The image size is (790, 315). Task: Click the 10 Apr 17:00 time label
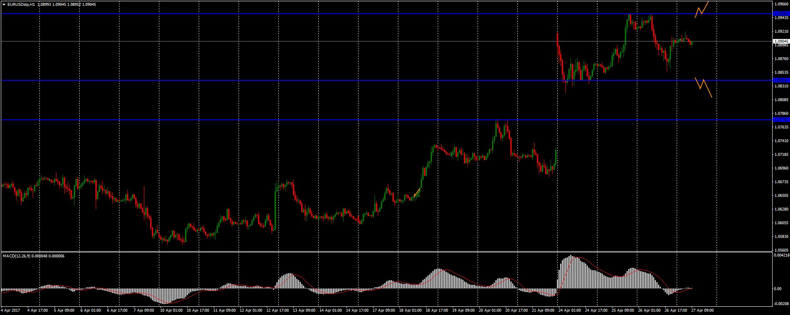click(198, 310)
